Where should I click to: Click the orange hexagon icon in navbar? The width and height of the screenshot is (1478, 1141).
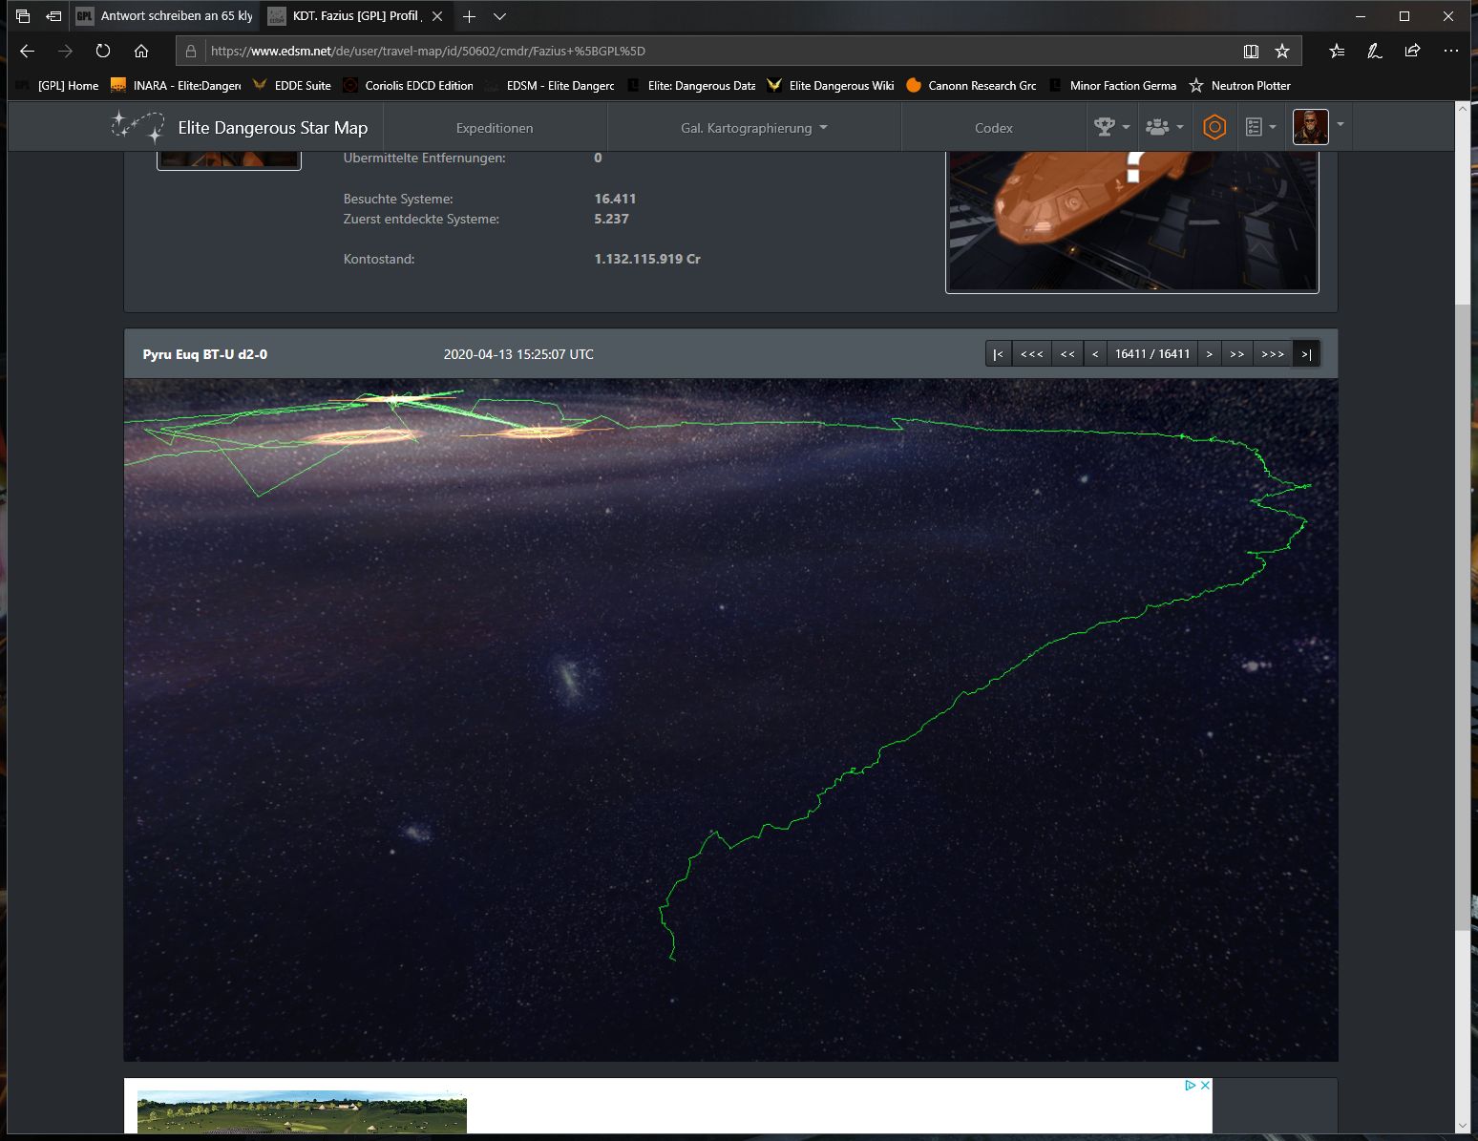[1214, 127]
